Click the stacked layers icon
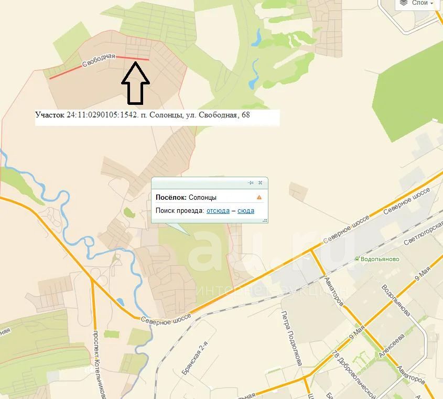 (404, 3)
